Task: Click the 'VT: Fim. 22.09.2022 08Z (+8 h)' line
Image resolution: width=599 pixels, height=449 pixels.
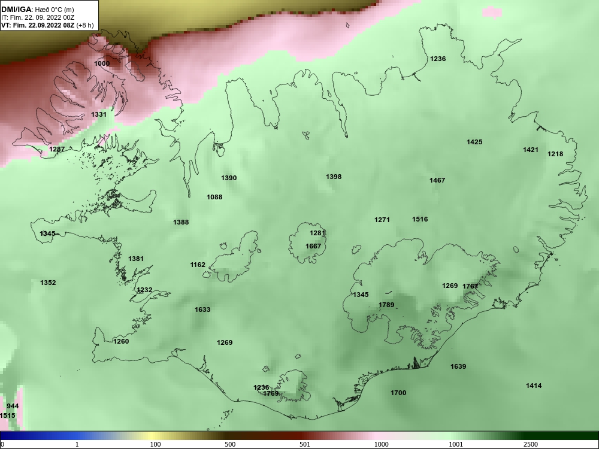Action: (47, 25)
